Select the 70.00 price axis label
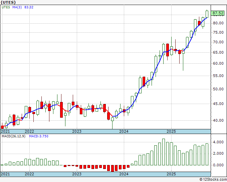This screenshot has width=227, height=182. click(x=218, y=42)
